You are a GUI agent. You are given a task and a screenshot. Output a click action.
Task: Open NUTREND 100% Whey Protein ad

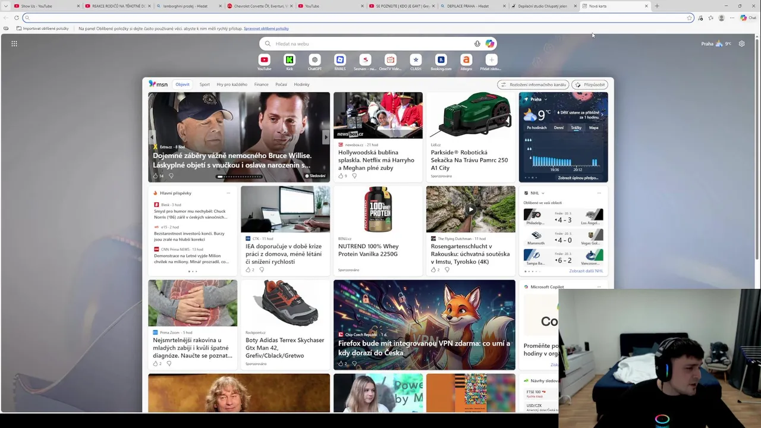[x=378, y=231]
